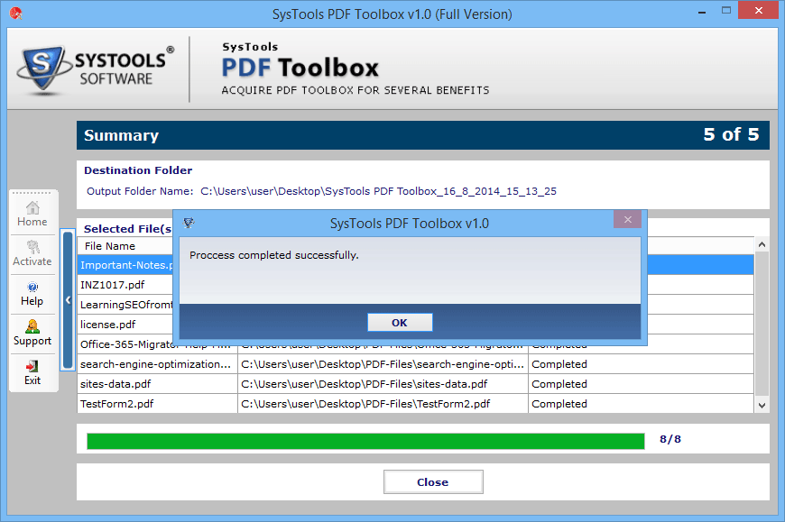The image size is (785, 522).
Task: Click the output folder path text
Action: tap(378, 191)
